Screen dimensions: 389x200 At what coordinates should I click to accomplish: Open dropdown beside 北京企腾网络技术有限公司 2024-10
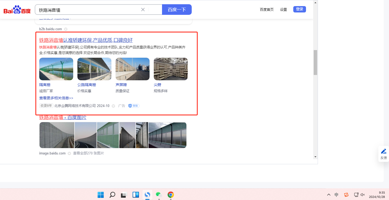point(113,106)
